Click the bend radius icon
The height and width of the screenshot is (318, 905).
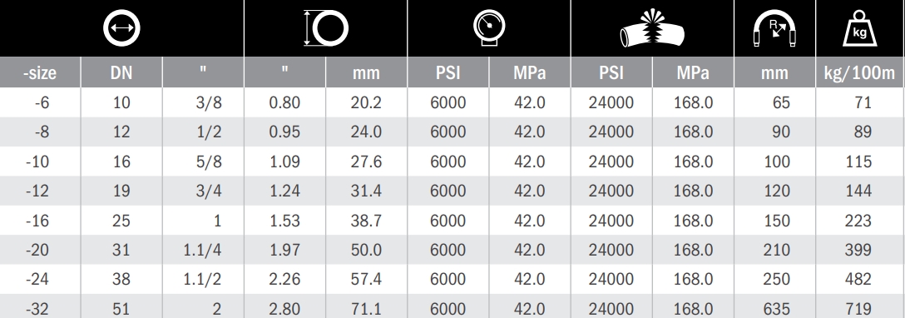pos(774,29)
